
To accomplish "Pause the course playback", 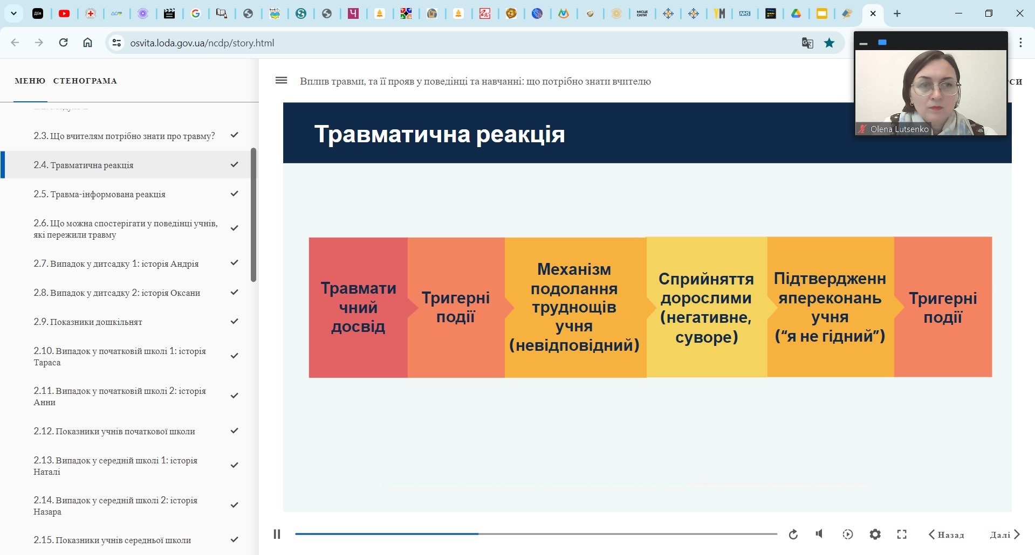I will coord(277,534).
